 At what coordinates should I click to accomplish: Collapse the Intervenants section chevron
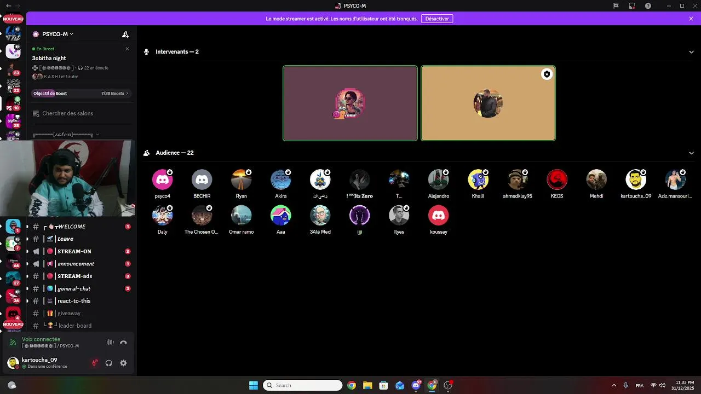coord(691,52)
